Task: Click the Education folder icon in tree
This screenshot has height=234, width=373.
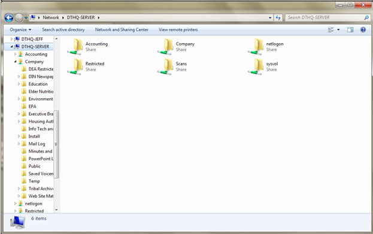Action: 24,84
